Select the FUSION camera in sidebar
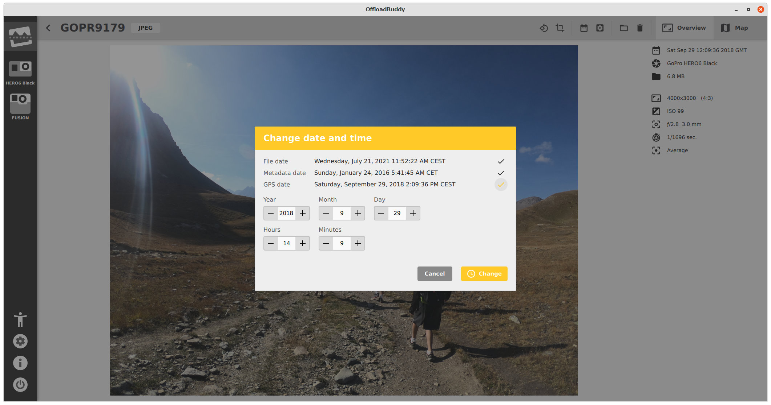The height and width of the screenshot is (405, 771). click(20, 107)
